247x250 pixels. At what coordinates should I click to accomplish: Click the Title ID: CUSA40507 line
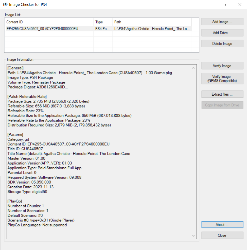25,149
